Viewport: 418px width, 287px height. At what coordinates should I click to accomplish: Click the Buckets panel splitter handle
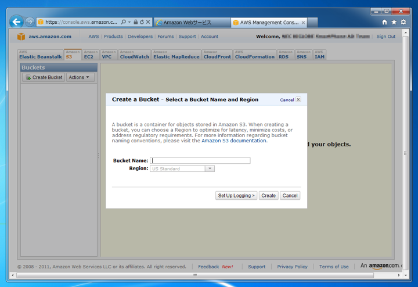tap(99, 156)
